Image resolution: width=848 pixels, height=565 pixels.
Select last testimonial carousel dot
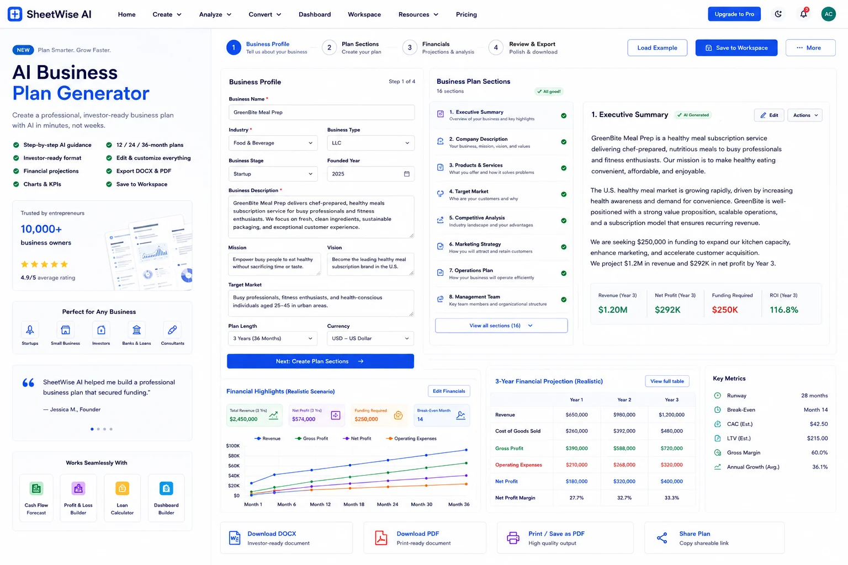tap(111, 429)
